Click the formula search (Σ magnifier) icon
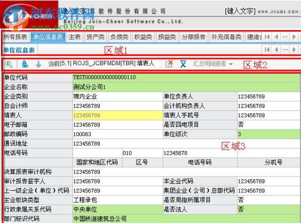This screenshot has width=301, height=223. point(9,64)
